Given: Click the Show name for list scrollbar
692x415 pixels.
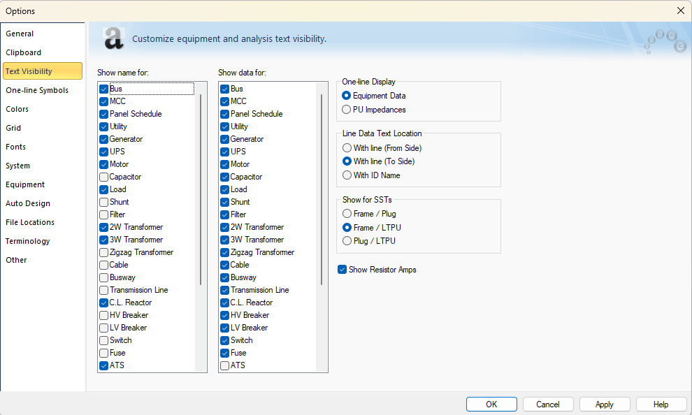Looking at the screenshot, I should tap(201, 189).
